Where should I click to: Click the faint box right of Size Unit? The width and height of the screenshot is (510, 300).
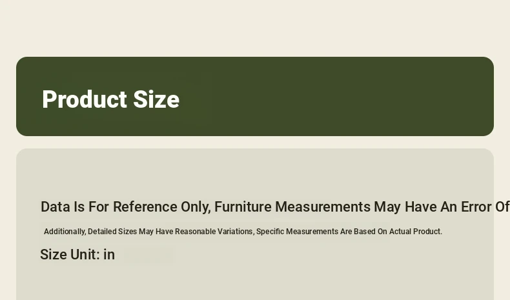[148, 255]
